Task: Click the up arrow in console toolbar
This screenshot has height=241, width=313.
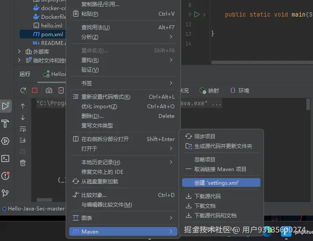Action: coord(23,106)
